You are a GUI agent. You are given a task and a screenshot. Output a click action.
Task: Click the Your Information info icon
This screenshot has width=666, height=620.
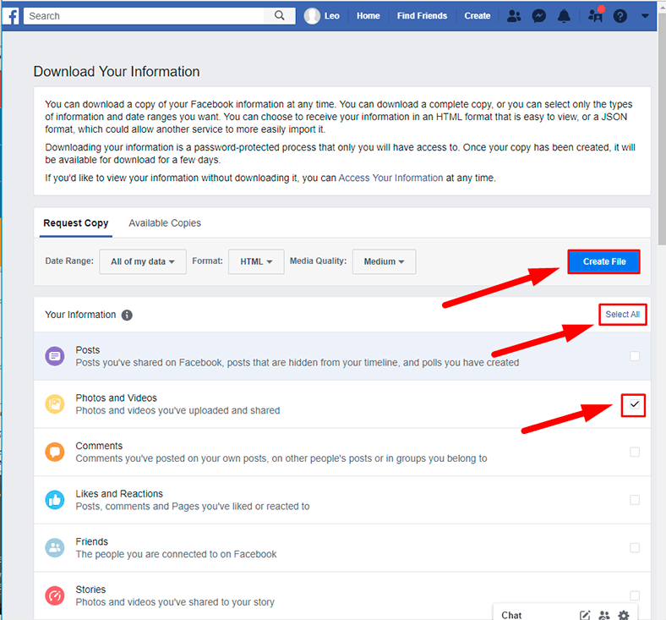coord(127,315)
